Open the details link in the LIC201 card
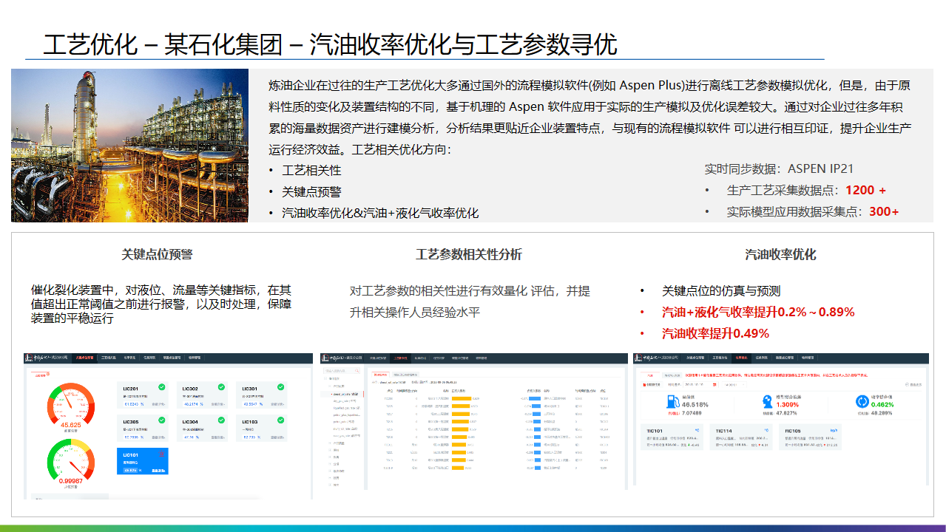 coord(158,404)
